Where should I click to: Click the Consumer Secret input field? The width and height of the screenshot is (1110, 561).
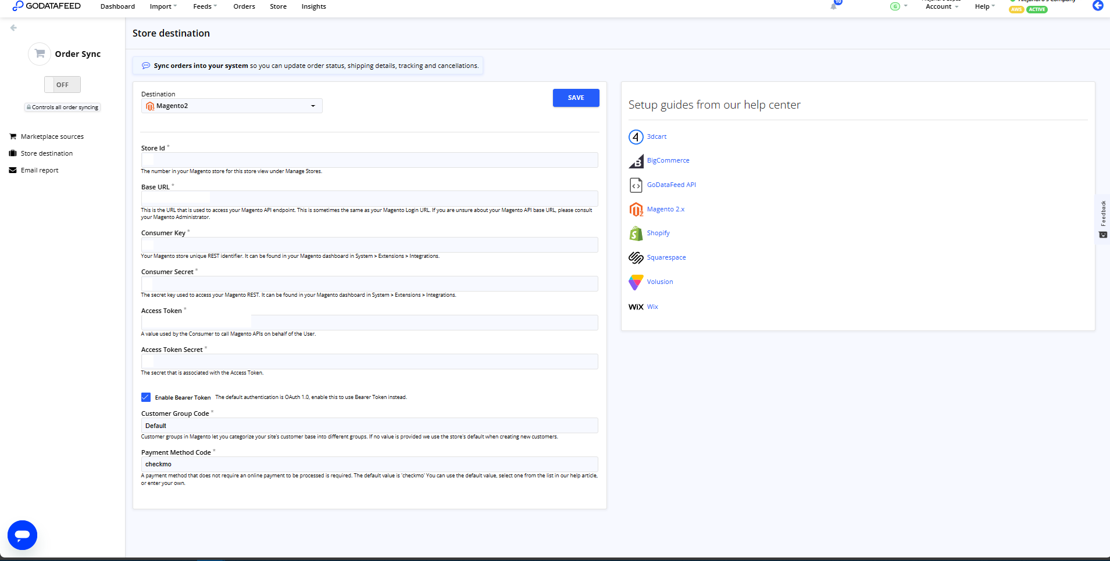pos(369,283)
